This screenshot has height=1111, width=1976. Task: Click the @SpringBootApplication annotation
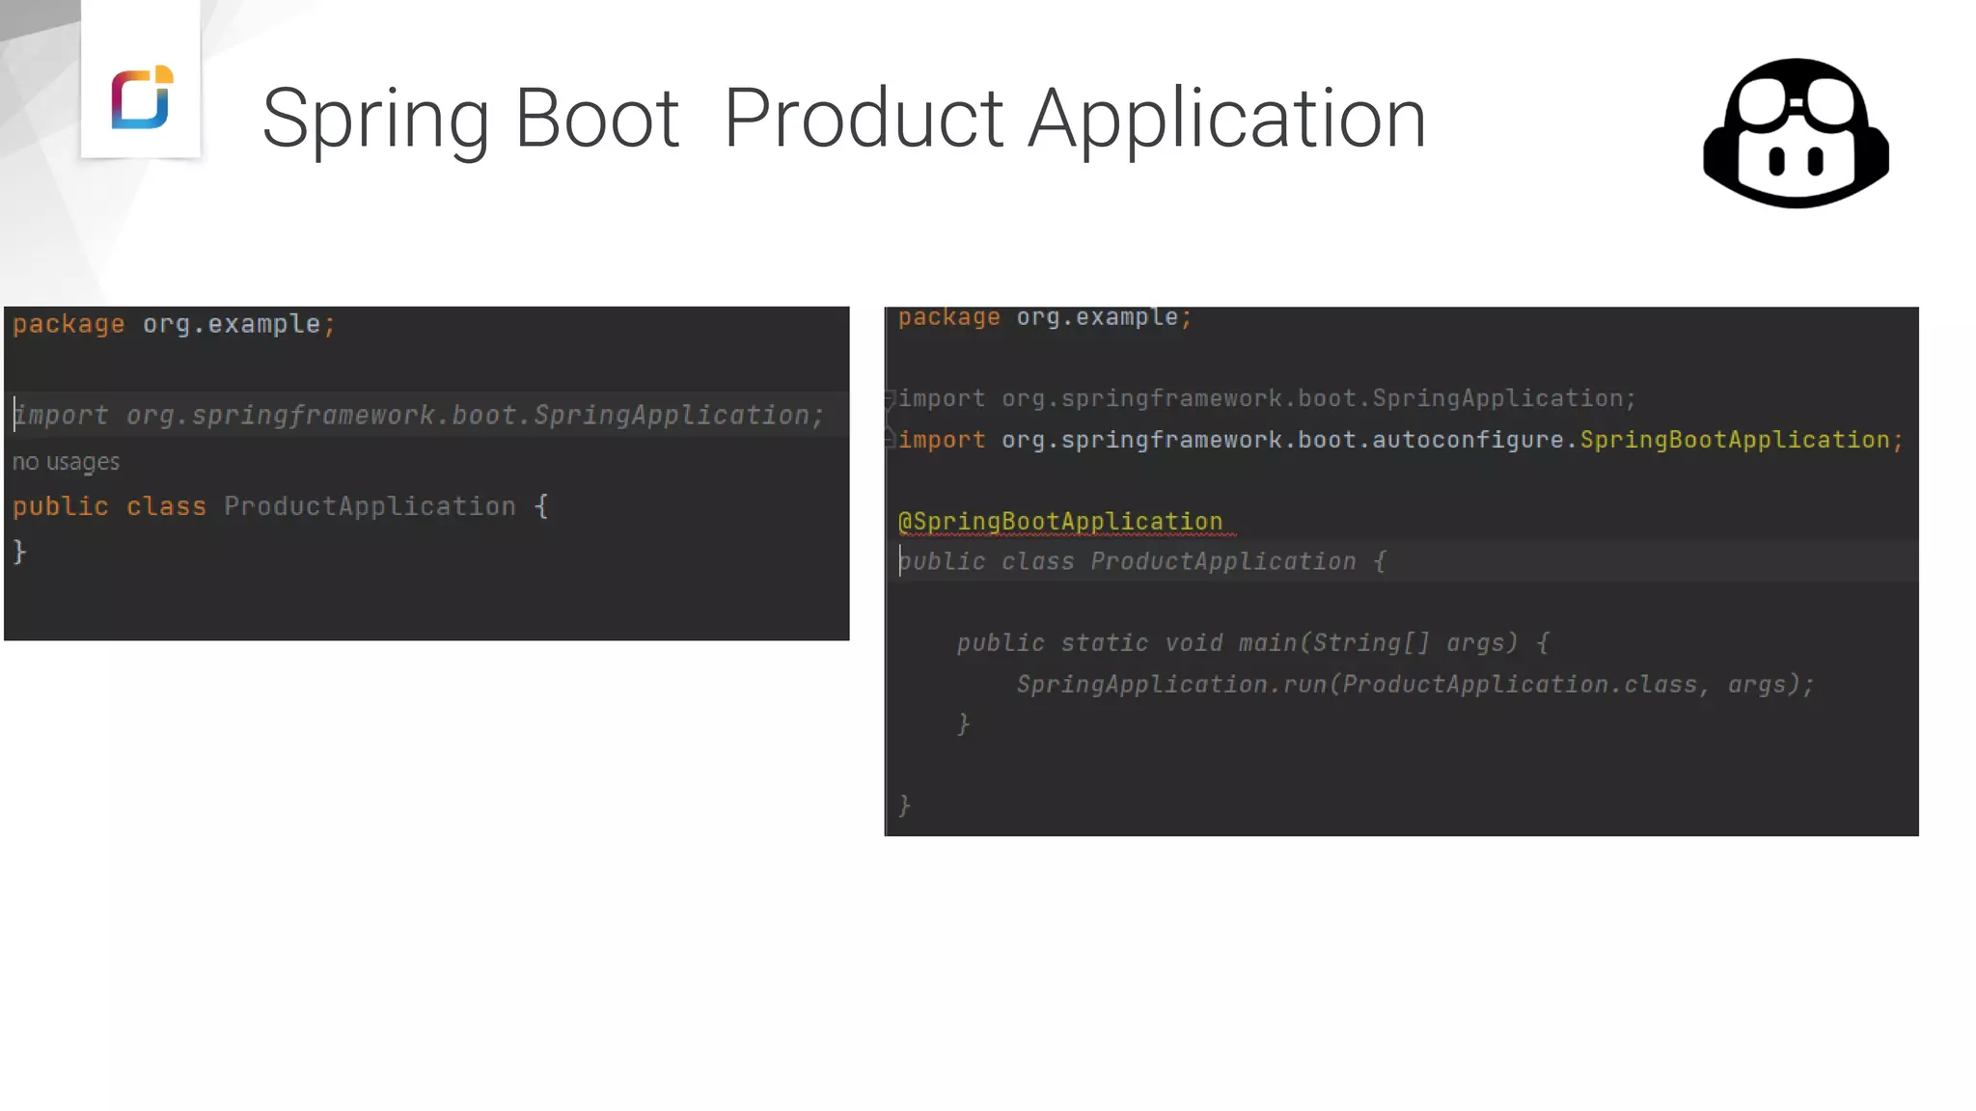pyautogui.click(x=1060, y=522)
